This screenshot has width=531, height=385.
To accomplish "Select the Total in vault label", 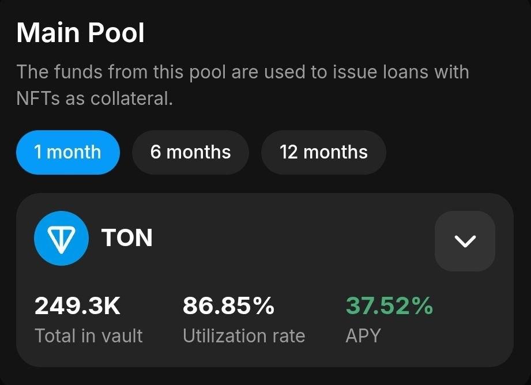I will coord(89,336).
